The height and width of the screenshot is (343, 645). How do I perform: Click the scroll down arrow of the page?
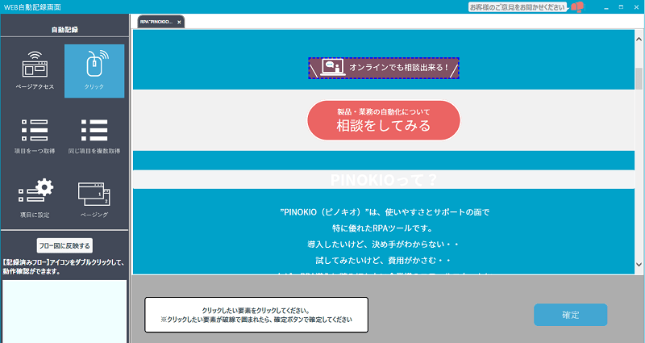(x=639, y=265)
